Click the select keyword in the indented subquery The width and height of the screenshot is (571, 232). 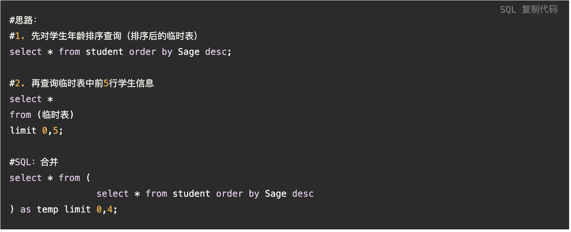point(112,194)
